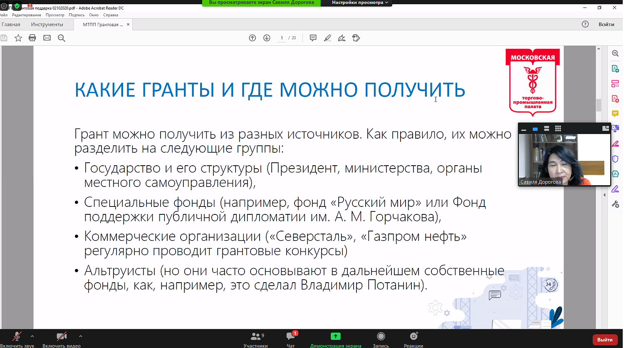624x348 pixels.
Task: Open yellow Comment tool in right sidebar
Action: click(615, 114)
